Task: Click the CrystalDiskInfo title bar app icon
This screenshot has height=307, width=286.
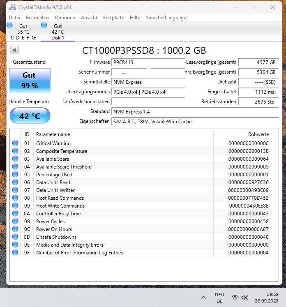Action: (13, 7)
